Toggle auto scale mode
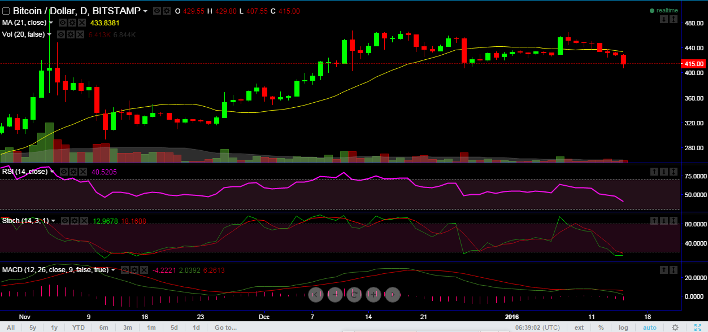Screen dimensions: 708x332 650,327
